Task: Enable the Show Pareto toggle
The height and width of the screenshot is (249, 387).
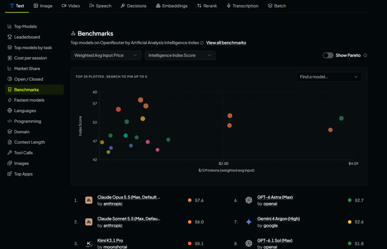Action: [x=328, y=55]
